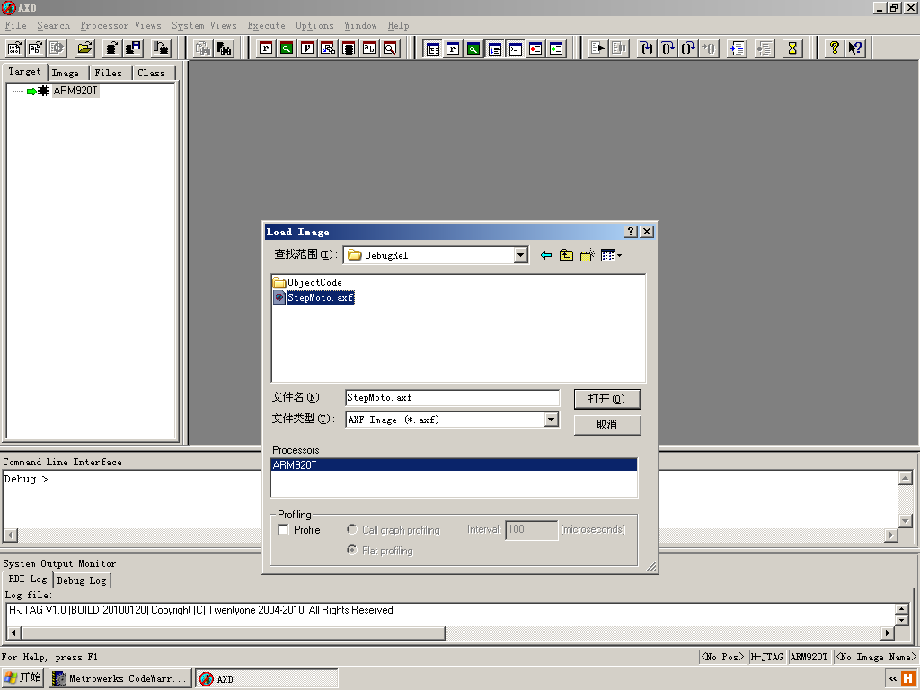
Task: Switch to Metrowerks CodeWarrior taskbar item
Action: (120, 679)
